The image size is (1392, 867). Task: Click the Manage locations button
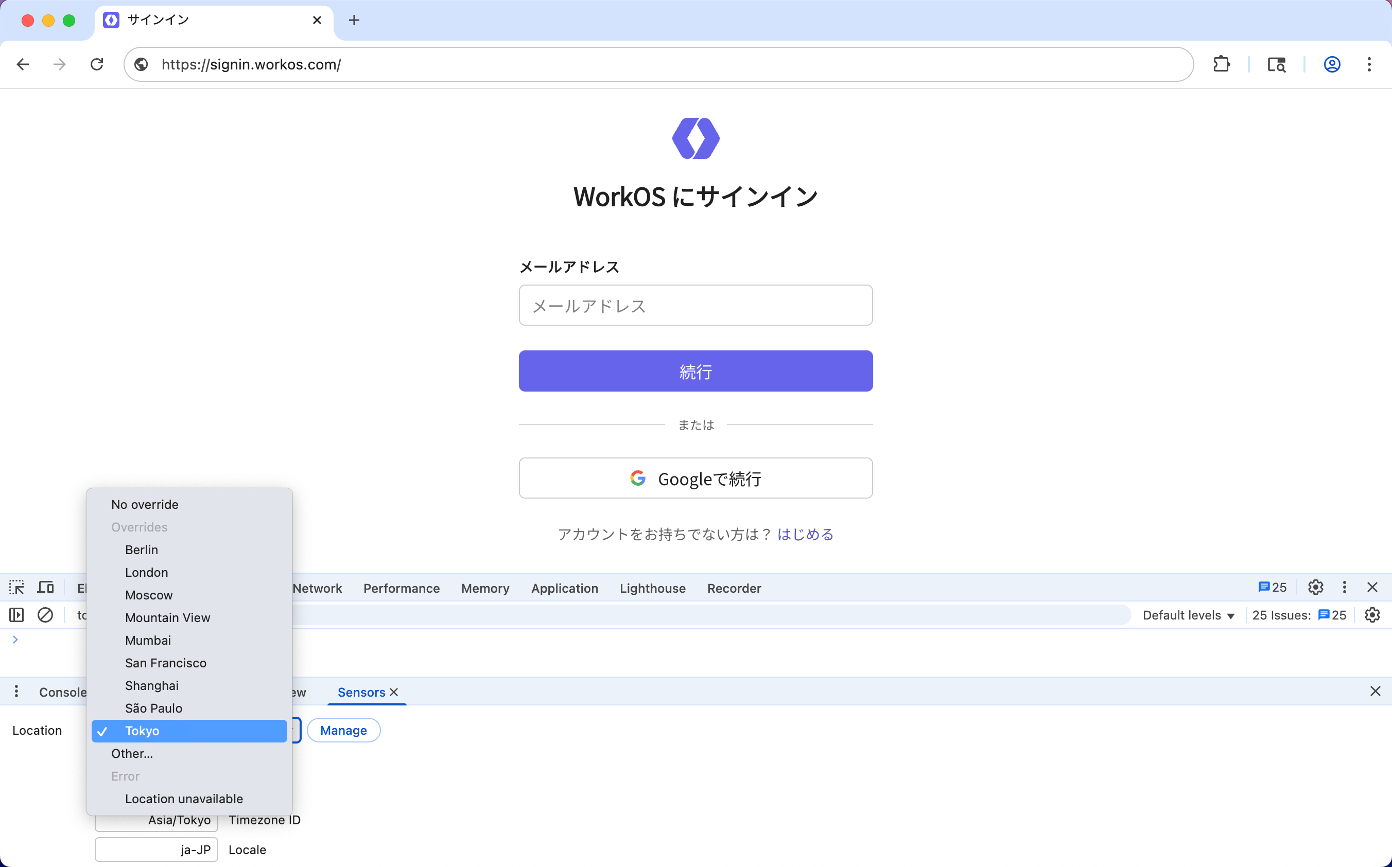pos(343,730)
